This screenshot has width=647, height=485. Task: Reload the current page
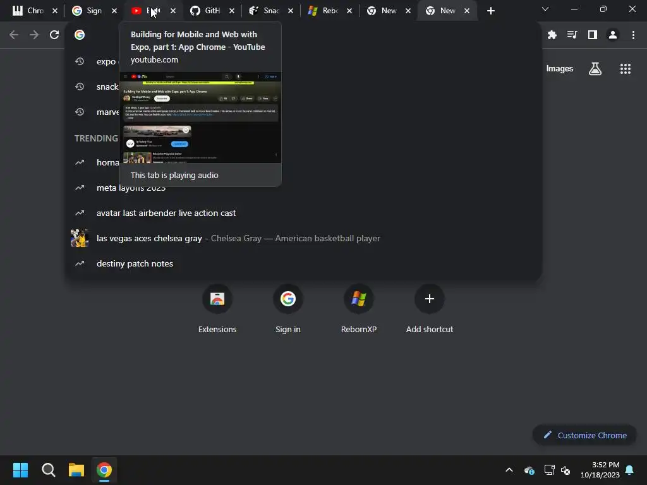click(x=54, y=35)
